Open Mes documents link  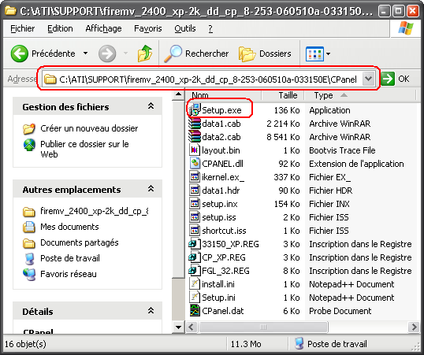pos(69,227)
